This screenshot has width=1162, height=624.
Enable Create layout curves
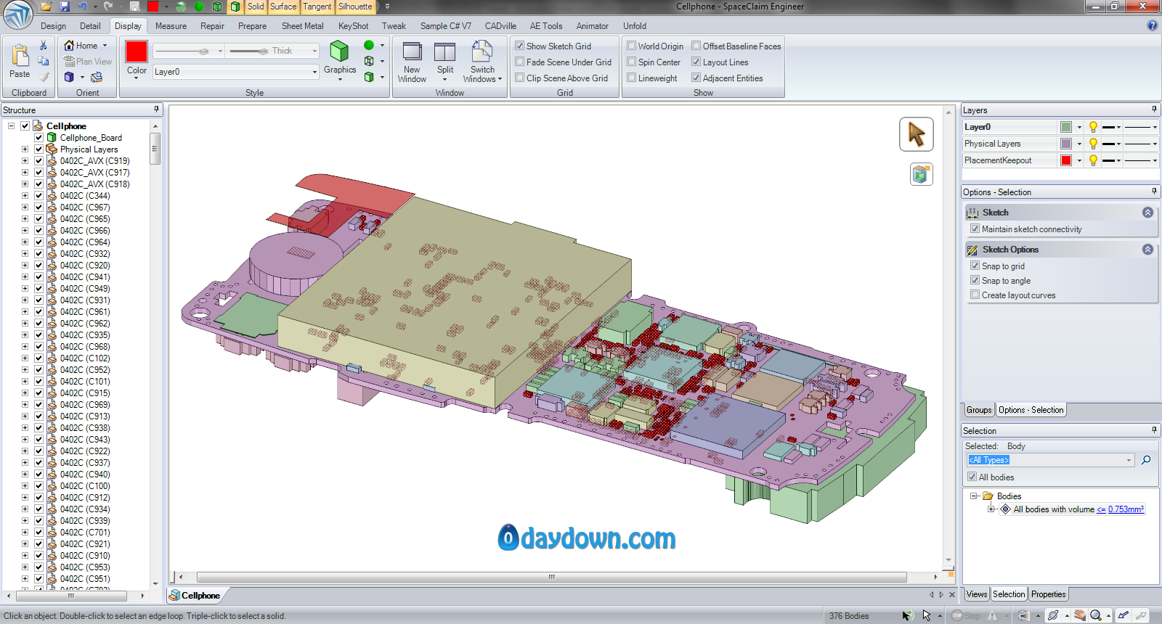click(975, 295)
